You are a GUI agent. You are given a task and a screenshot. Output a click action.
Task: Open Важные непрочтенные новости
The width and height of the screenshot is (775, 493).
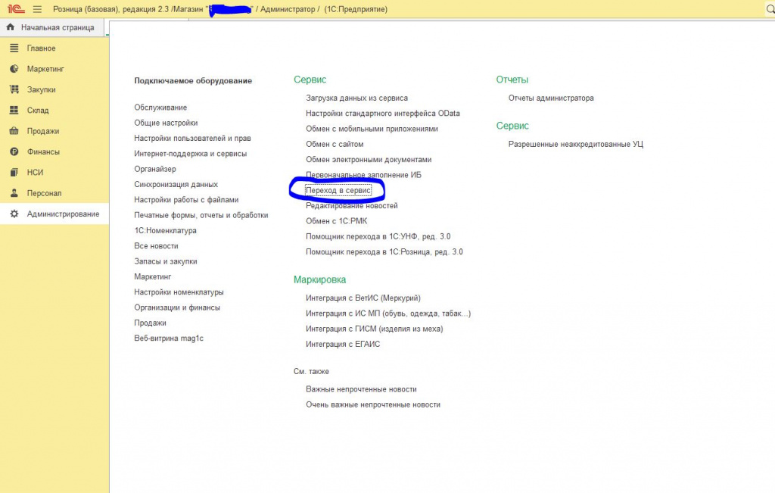coord(361,389)
